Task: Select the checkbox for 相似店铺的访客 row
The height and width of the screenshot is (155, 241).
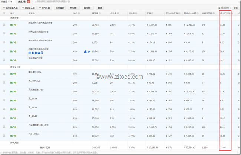Action: coord(4,60)
